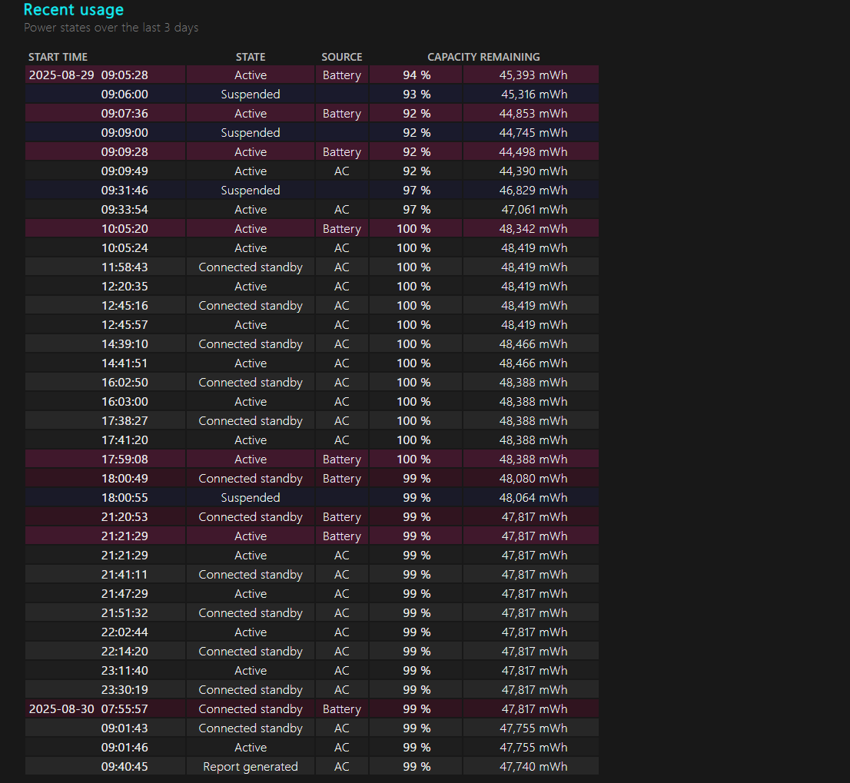
Task: Click the 09:09:28 start time
Action: click(x=125, y=152)
